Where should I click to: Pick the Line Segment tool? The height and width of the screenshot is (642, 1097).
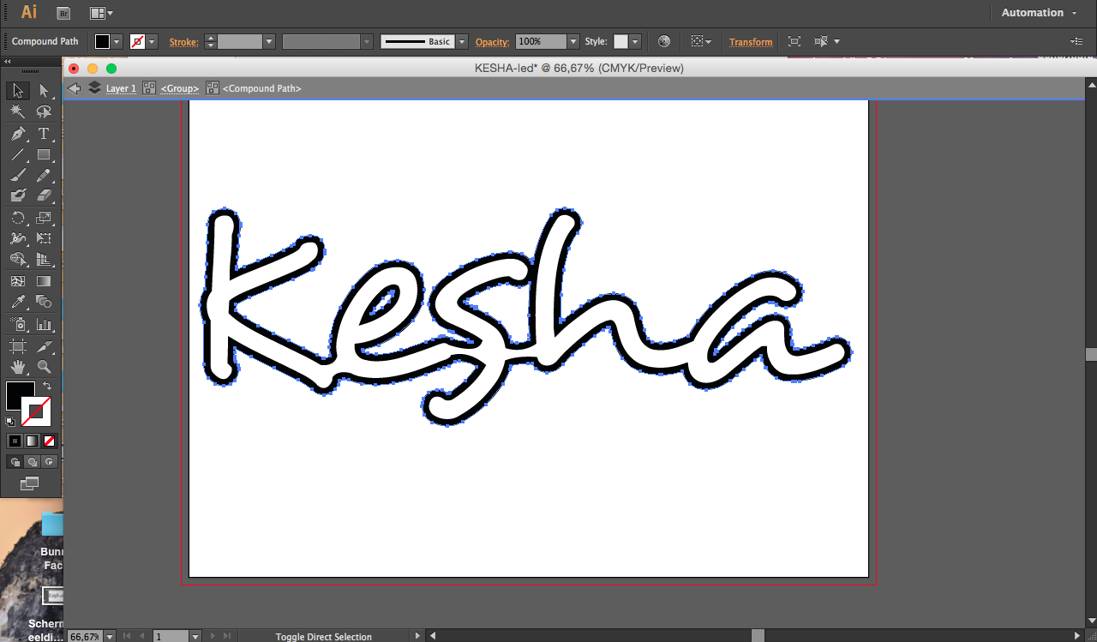(x=17, y=154)
